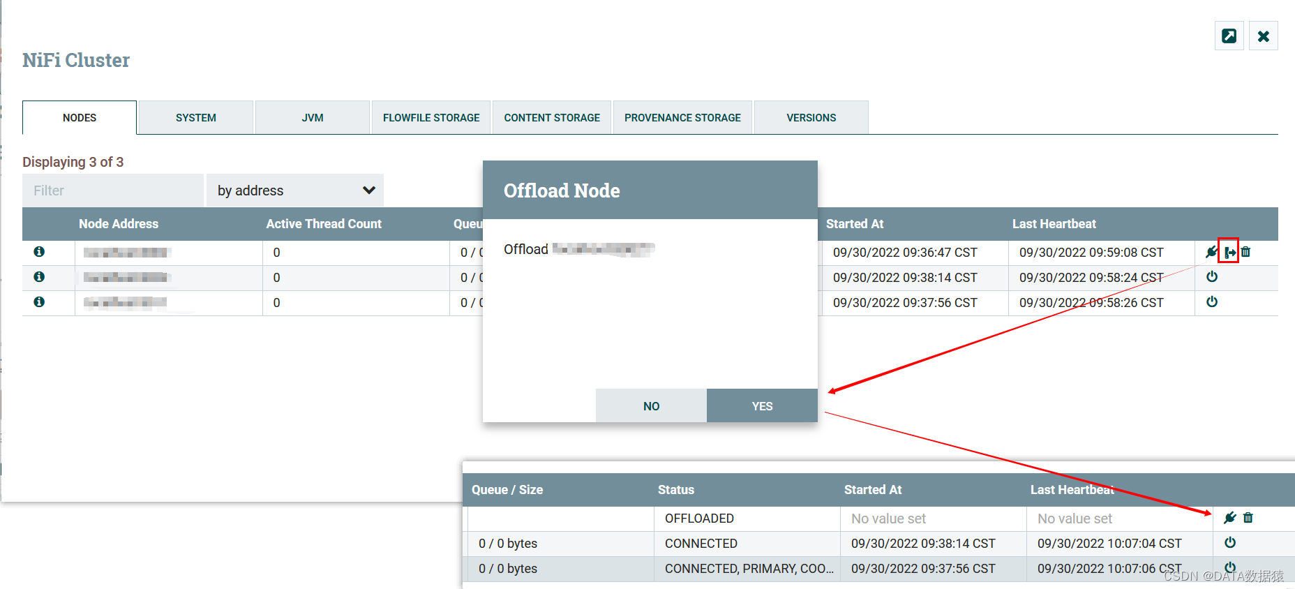Select the '09/30/2022 10:07:04 CST' heartbeat cell
This screenshot has height=589, width=1295.
1120,544
